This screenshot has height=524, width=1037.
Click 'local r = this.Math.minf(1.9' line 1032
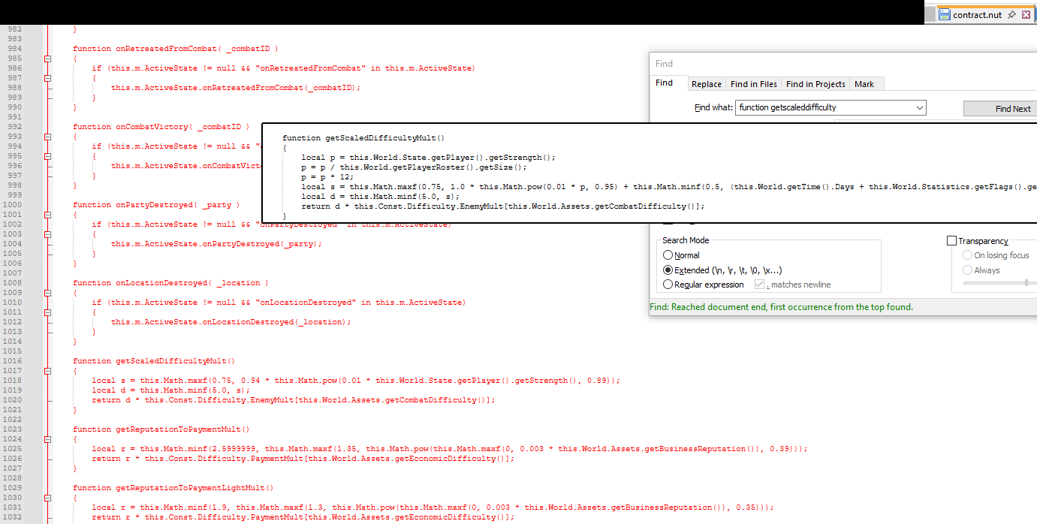(433, 507)
